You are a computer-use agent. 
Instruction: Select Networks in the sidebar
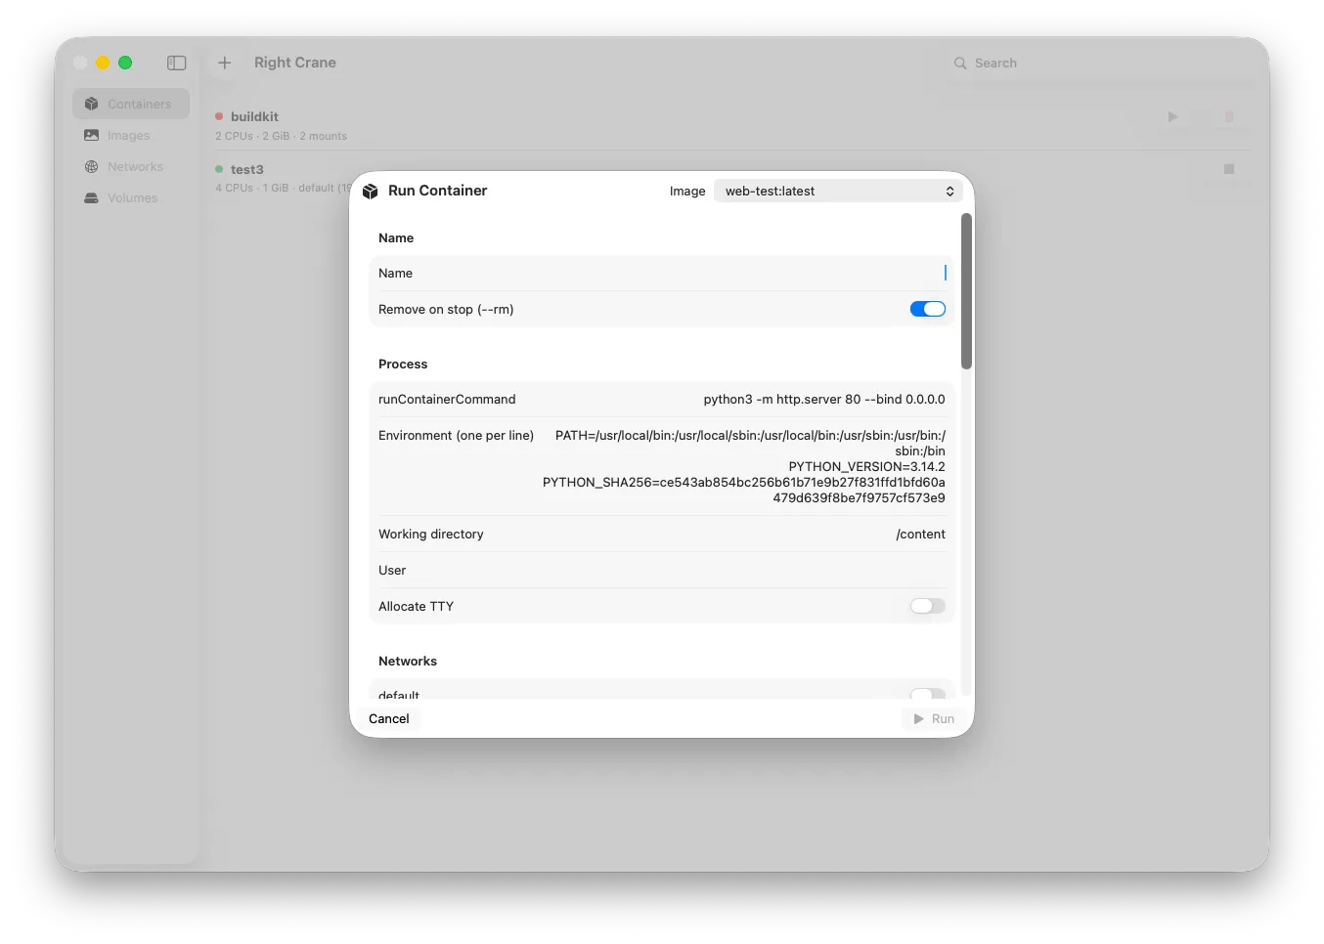click(91, 166)
